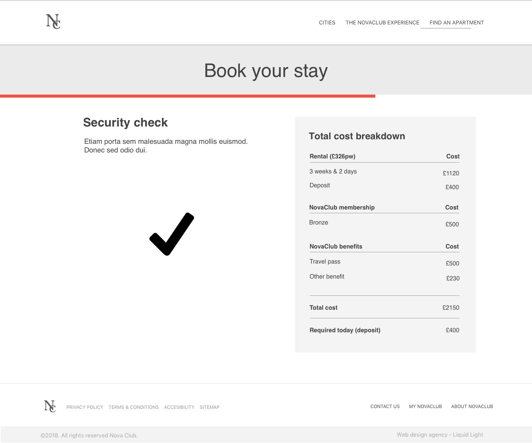
Task: Open the About NovaClub link
Action: 472,407
